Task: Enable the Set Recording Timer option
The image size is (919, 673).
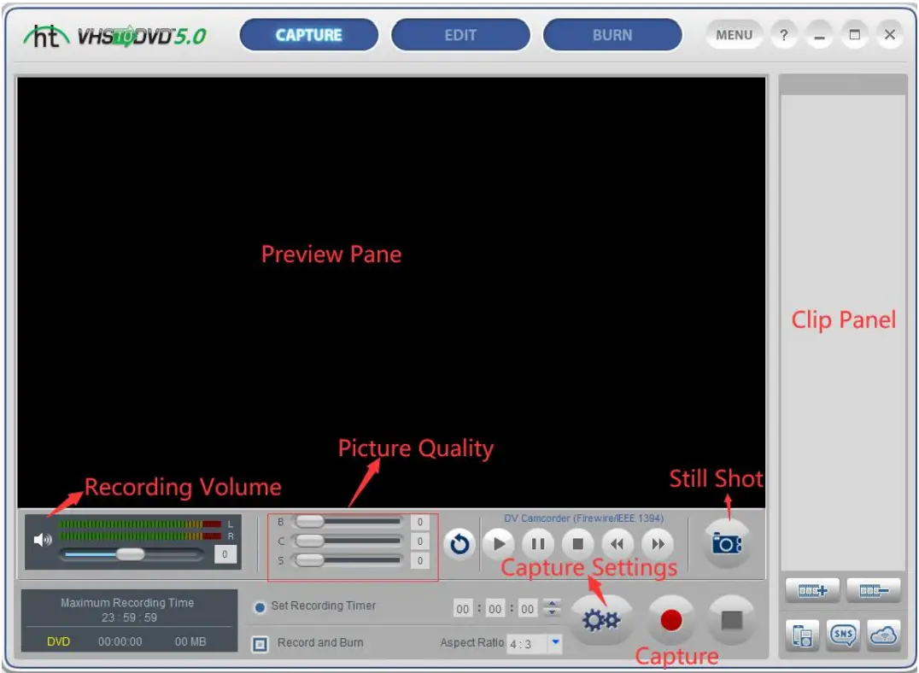Action: click(260, 607)
